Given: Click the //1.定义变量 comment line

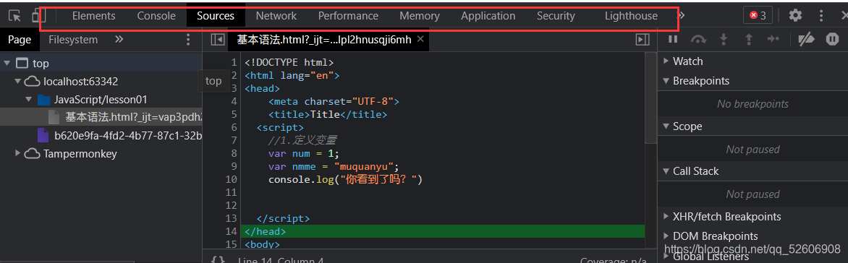Looking at the screenshot, I should click(x=302, y=140).
